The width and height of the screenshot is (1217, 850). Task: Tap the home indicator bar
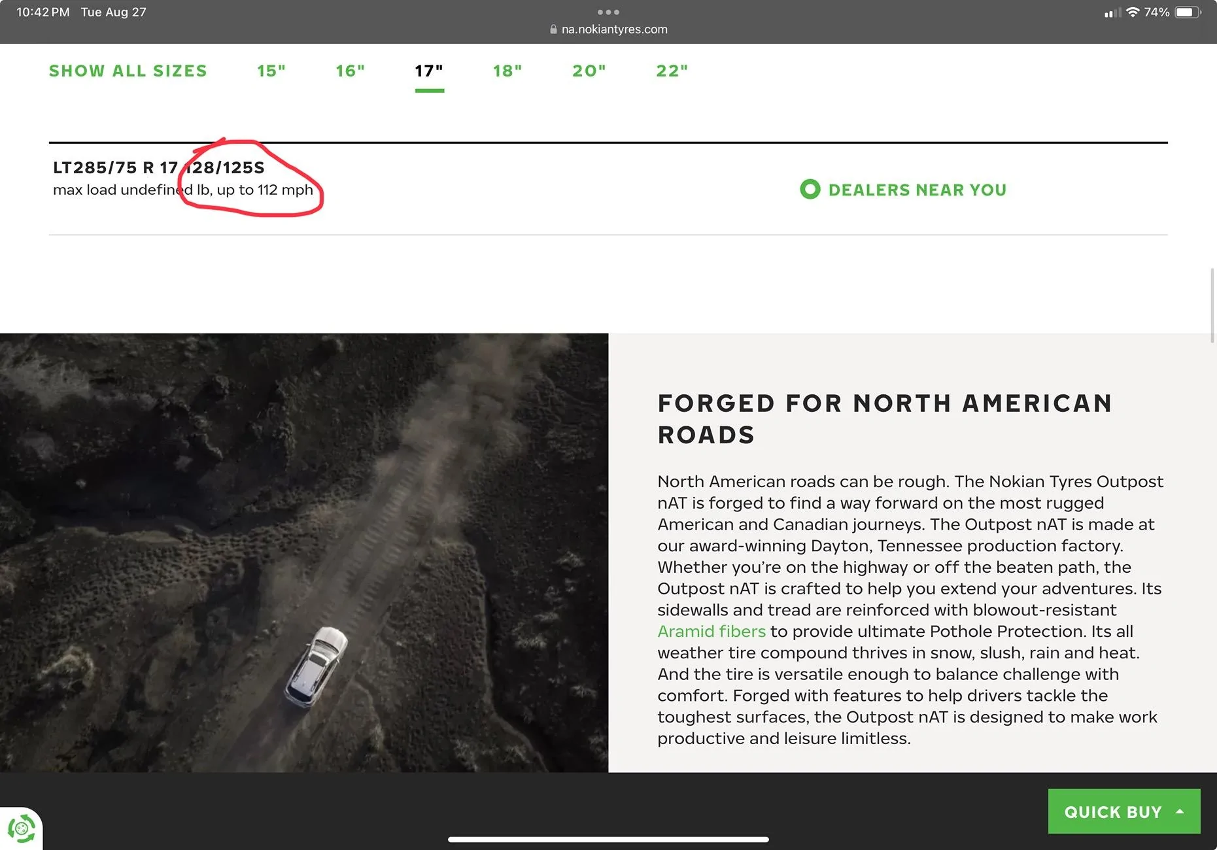click(608, 839)
